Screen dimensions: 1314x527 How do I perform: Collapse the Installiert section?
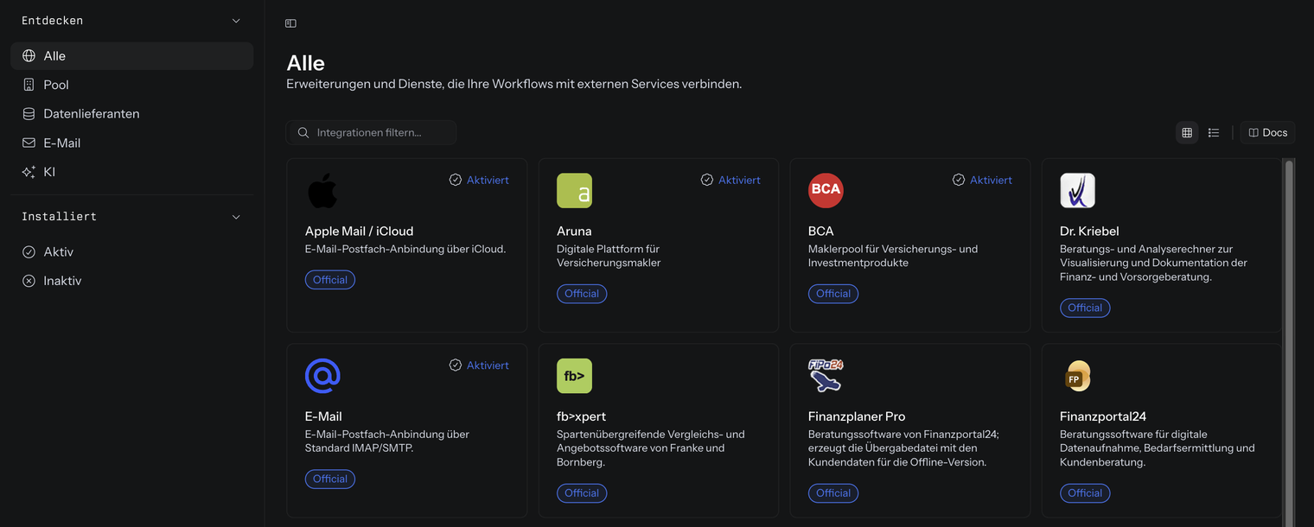coord(236,217)
